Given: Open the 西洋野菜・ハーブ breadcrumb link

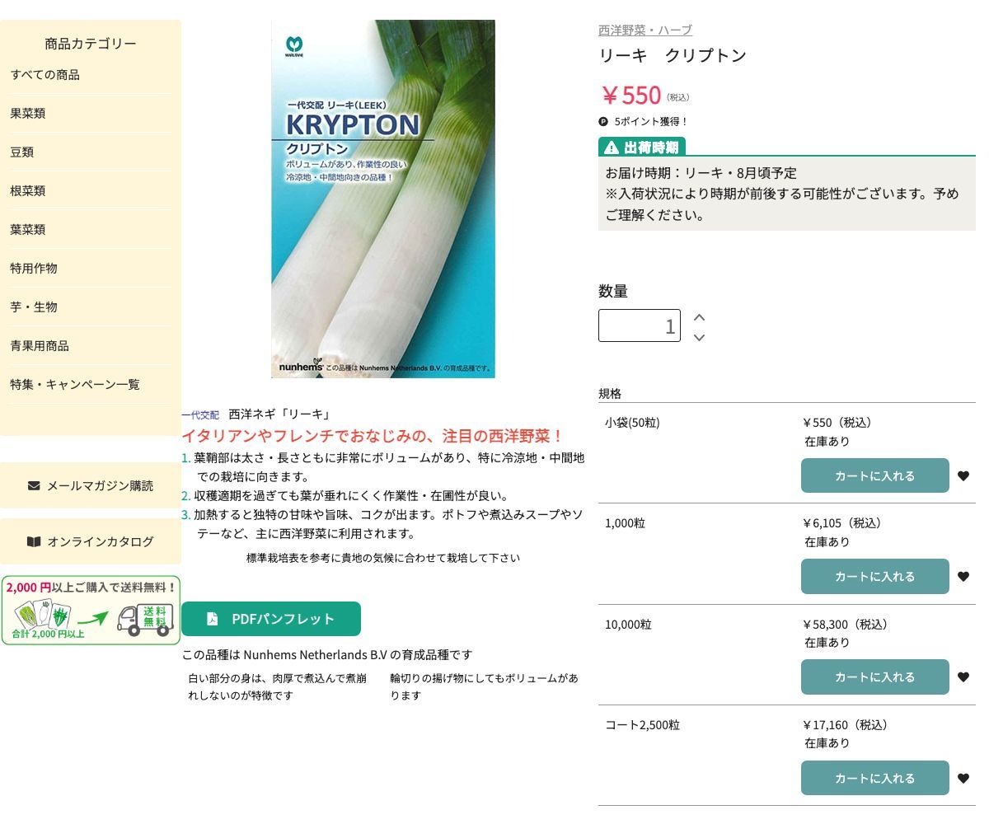Looking at the screenshot, I should (644, 29).
